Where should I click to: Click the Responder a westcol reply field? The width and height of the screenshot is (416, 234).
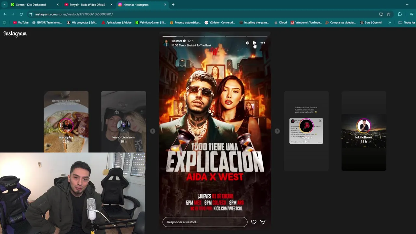[205, 222]
